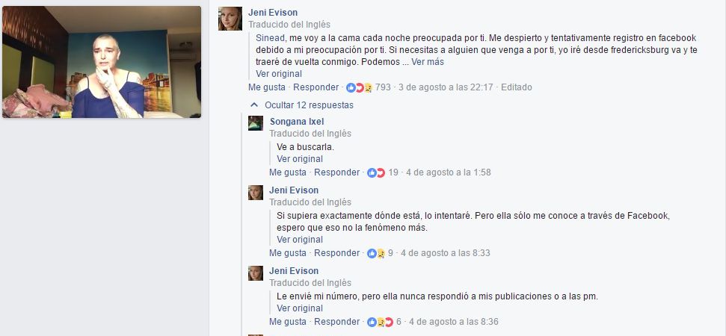Open Songana Ixel's profile name link
This screenshot has width=726, height=336.
[x=296, y=122]
